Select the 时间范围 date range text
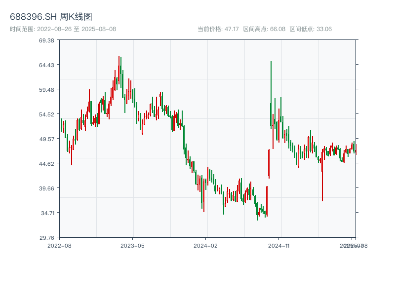The height and width of the screenshot is (296, 395). pos(63,29)
